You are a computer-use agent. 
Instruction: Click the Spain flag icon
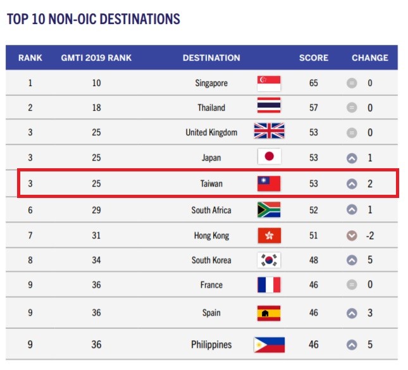coord(269,313)
